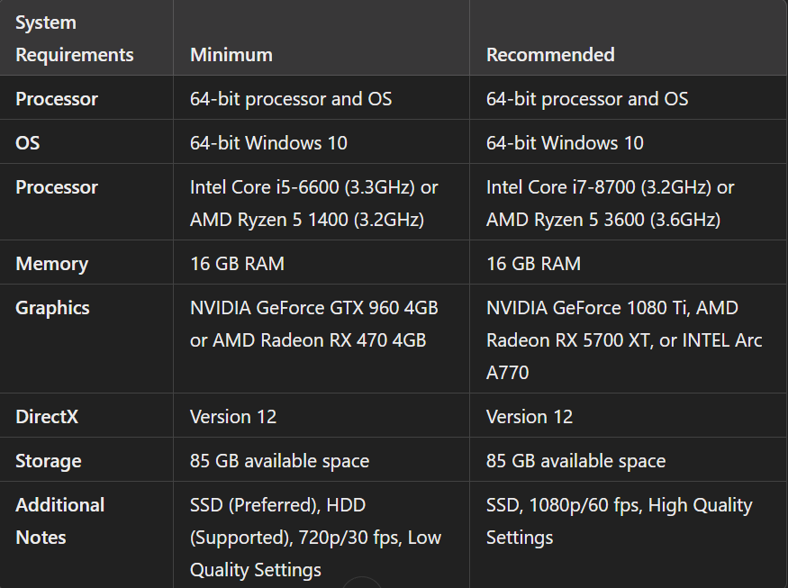The width and height of the screenshot is (788, 588).
Task: Click the recommended "NVIDIA GeForce 1080 Ti" graphics cell
Action: (623, 340)
